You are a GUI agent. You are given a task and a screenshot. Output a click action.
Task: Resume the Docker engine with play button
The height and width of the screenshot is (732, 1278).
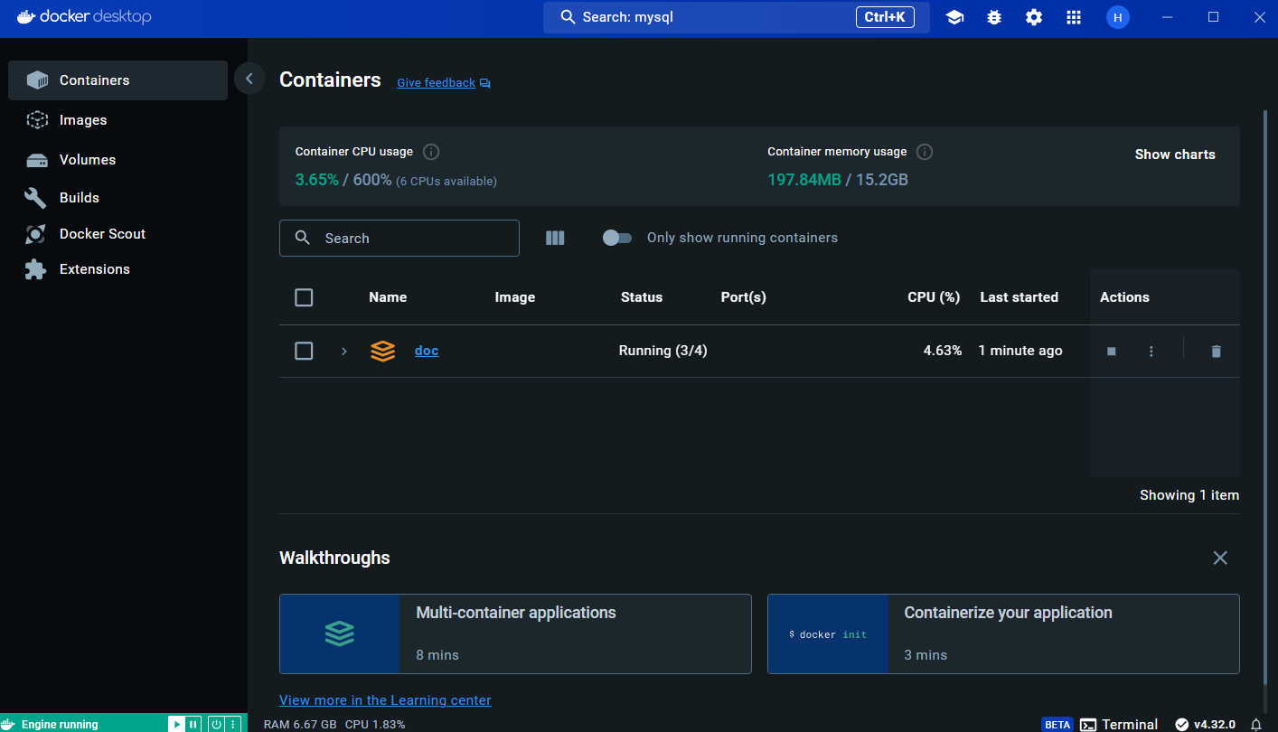click(177, 724)
